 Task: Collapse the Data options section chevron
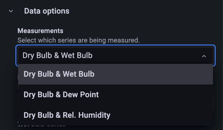click(x=11, y=11)
